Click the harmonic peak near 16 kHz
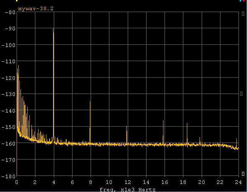 [x=163, y=132]
